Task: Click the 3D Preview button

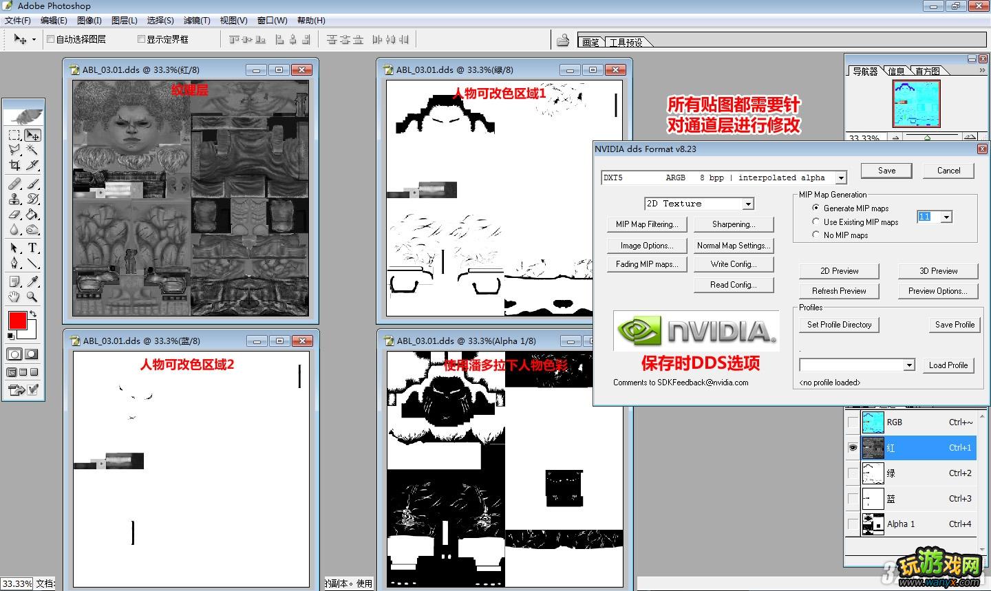Action: point(939,271)
